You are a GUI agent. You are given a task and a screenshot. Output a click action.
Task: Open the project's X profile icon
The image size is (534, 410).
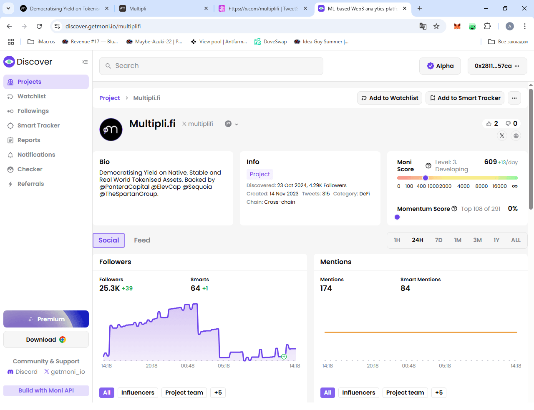502,136
